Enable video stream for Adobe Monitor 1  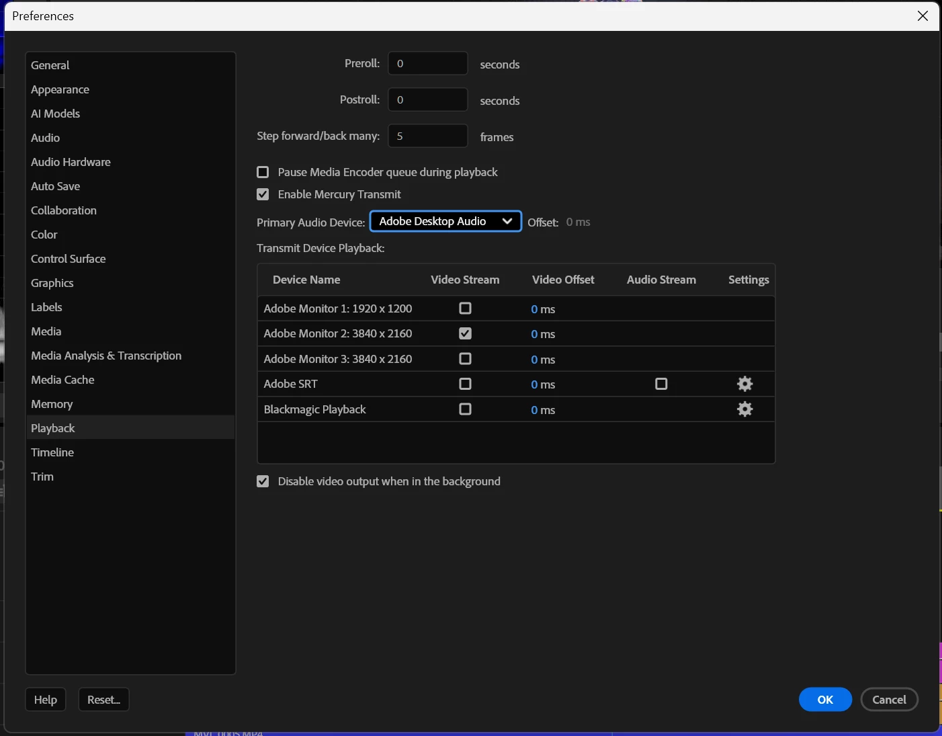pos(465,309)
